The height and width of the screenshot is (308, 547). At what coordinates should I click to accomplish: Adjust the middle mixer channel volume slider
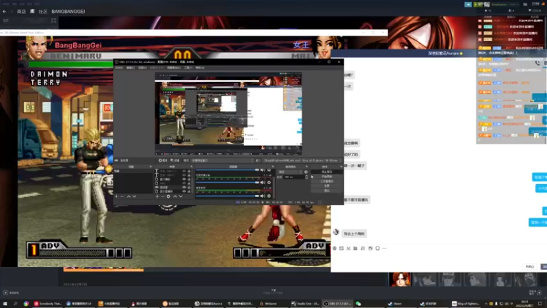tap(228, 183)
